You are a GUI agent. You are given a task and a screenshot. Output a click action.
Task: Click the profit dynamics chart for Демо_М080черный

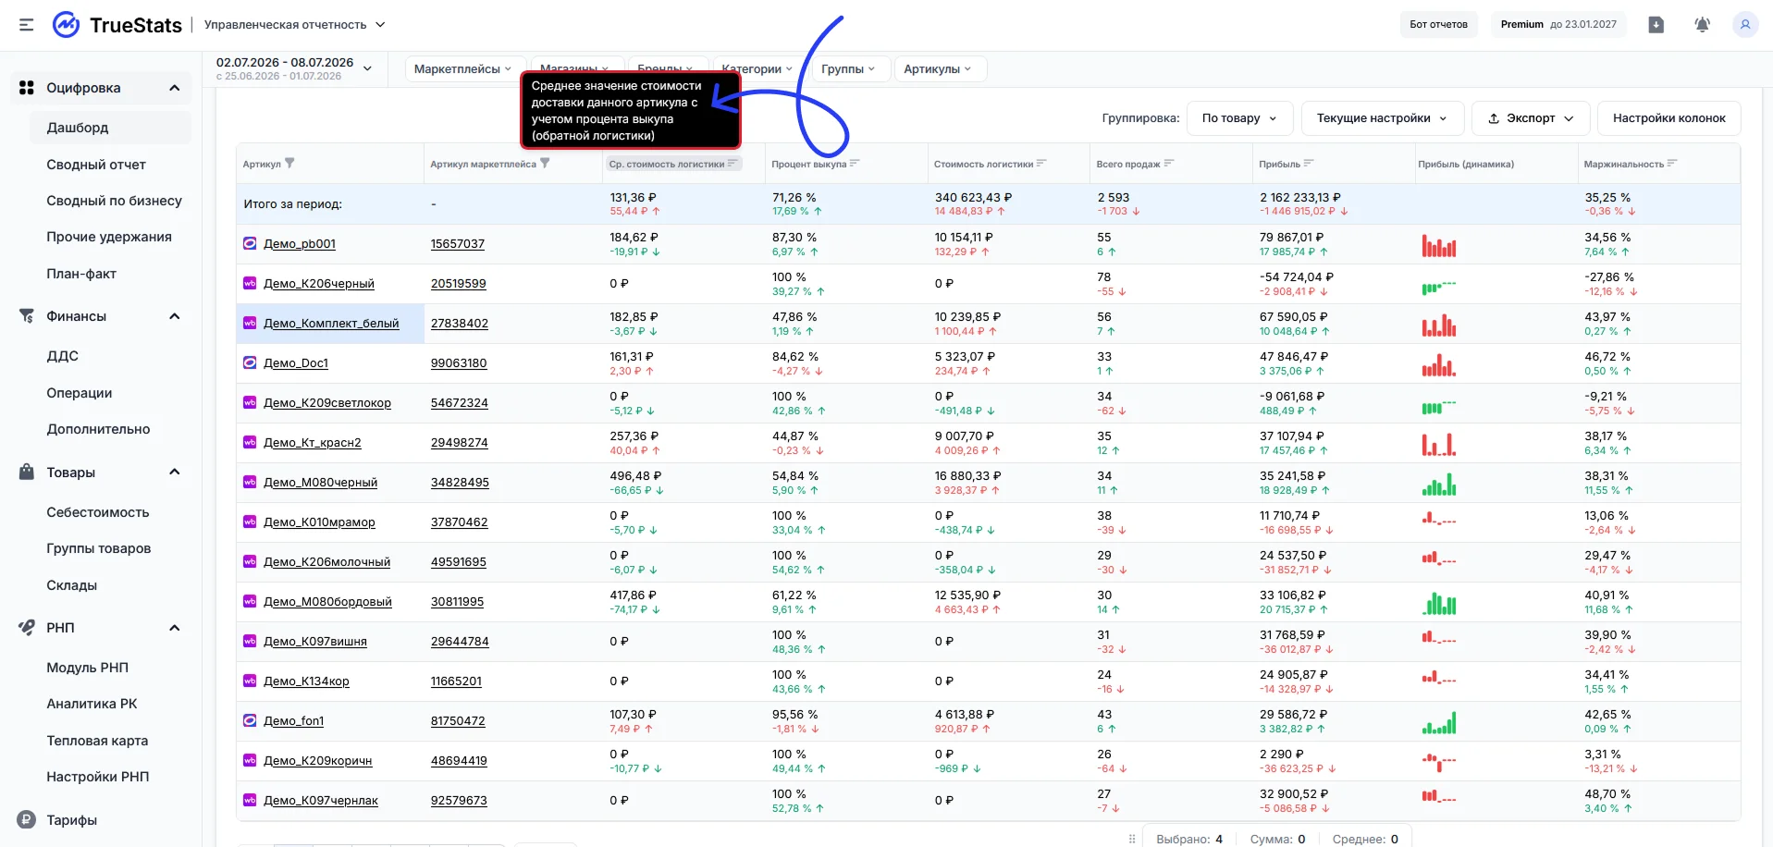(1439, 484)
